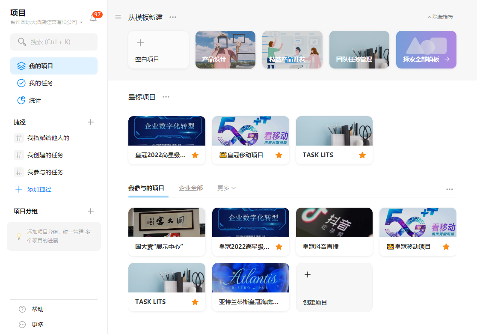This screenshot has width=477, height=334.
Task: Open 探索全部模板 to browse all templates
Action: pos(426,50)
